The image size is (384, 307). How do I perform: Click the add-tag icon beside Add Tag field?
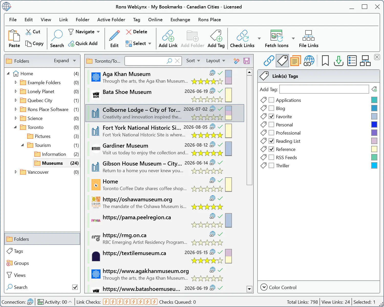coord(374,89)
